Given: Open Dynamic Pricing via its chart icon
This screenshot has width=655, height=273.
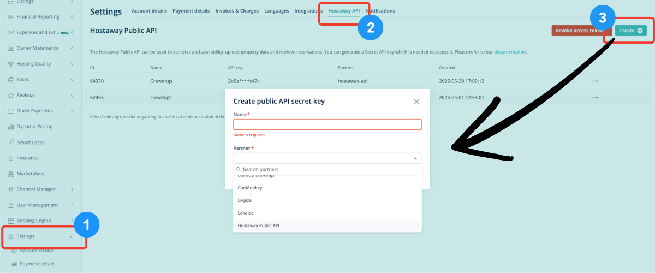Looking at the screenshot, I should click(x=11, y=127).
